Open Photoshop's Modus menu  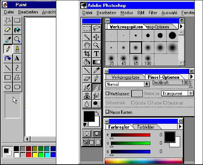pos(127,13)
